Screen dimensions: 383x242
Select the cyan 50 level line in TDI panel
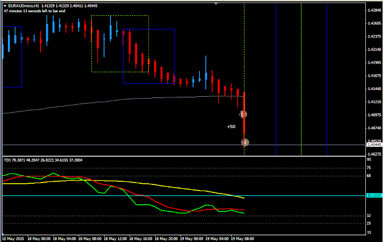pyautogui.click(x=184, y=195)
